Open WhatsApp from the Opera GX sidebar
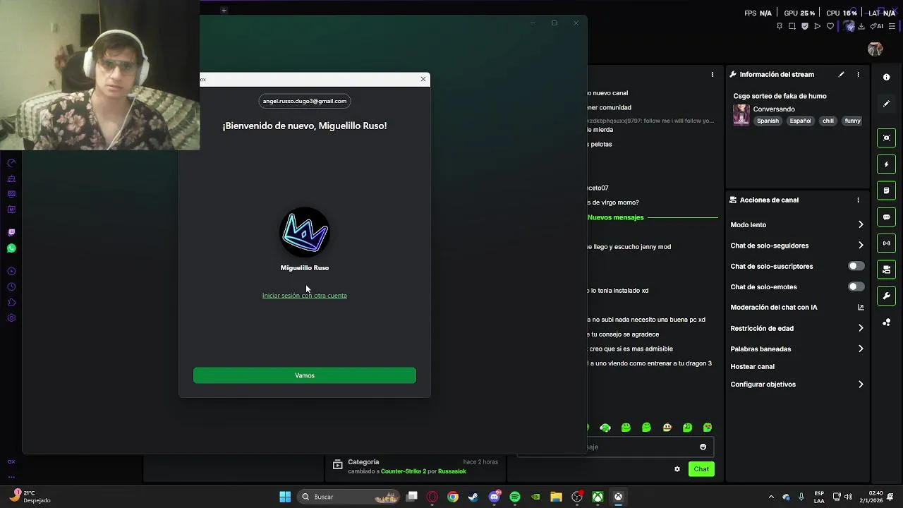This screenshot has height=508, width=903. coord(11,248)
